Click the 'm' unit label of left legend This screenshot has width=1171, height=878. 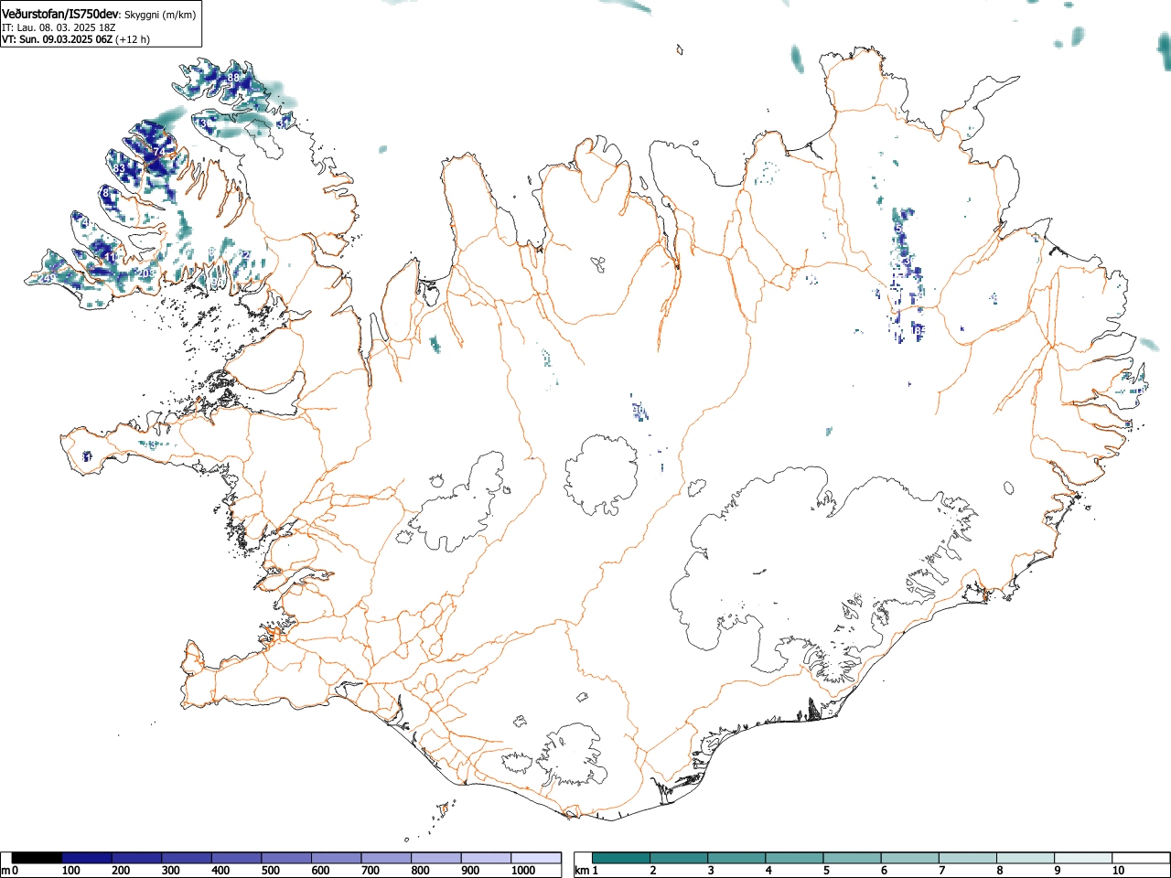coord(6,871)
